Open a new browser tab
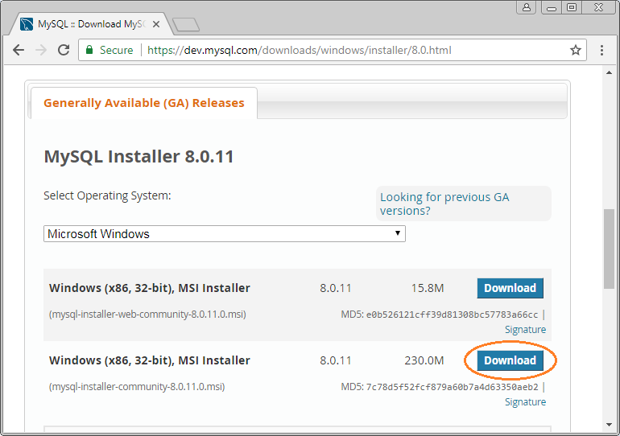620x436 pixels. point(186,24)
